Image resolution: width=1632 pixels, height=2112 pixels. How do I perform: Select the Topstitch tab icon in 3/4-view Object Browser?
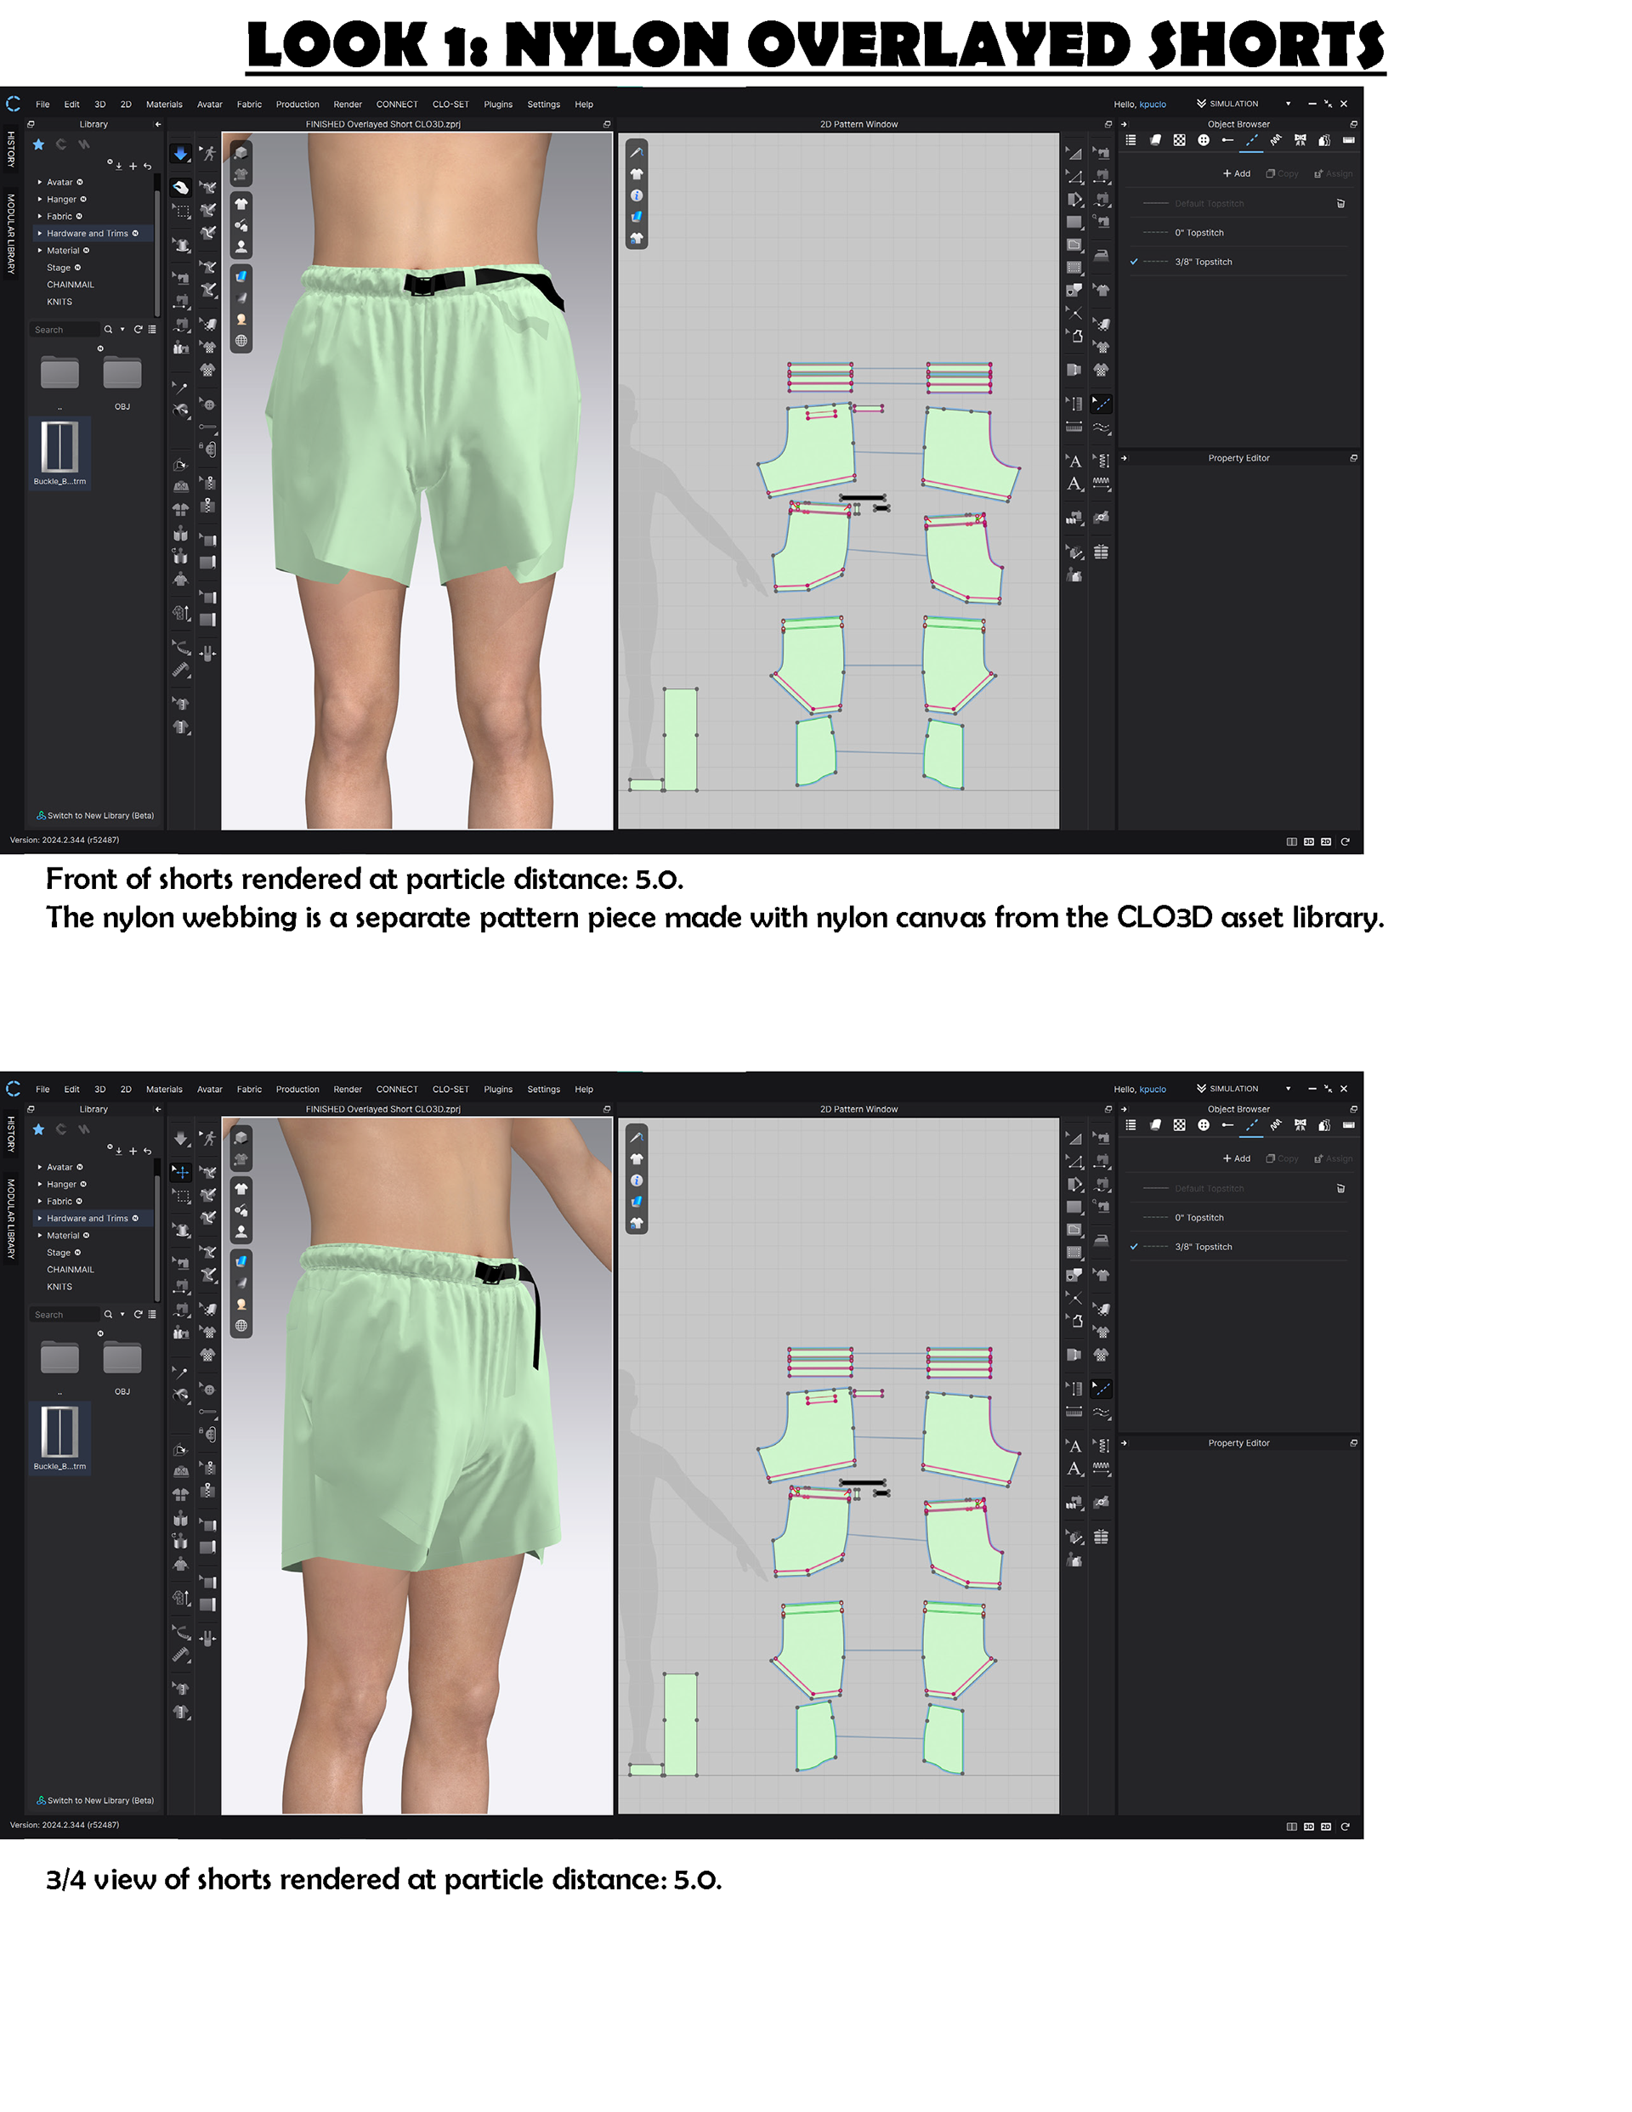tap(1252, 1124)
